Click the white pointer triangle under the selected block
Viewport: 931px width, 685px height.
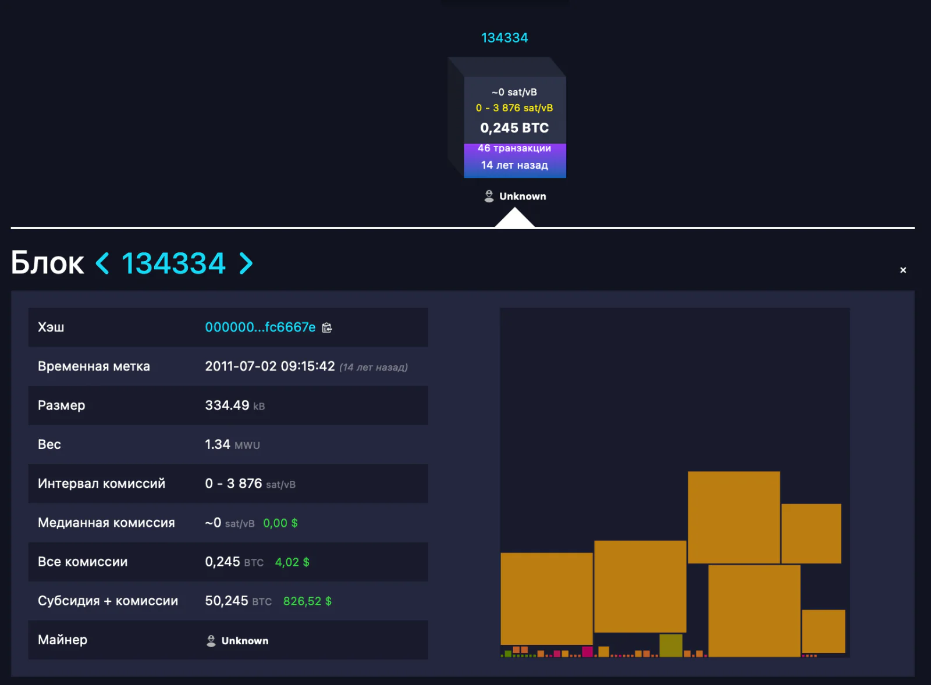tap(514, 217)
